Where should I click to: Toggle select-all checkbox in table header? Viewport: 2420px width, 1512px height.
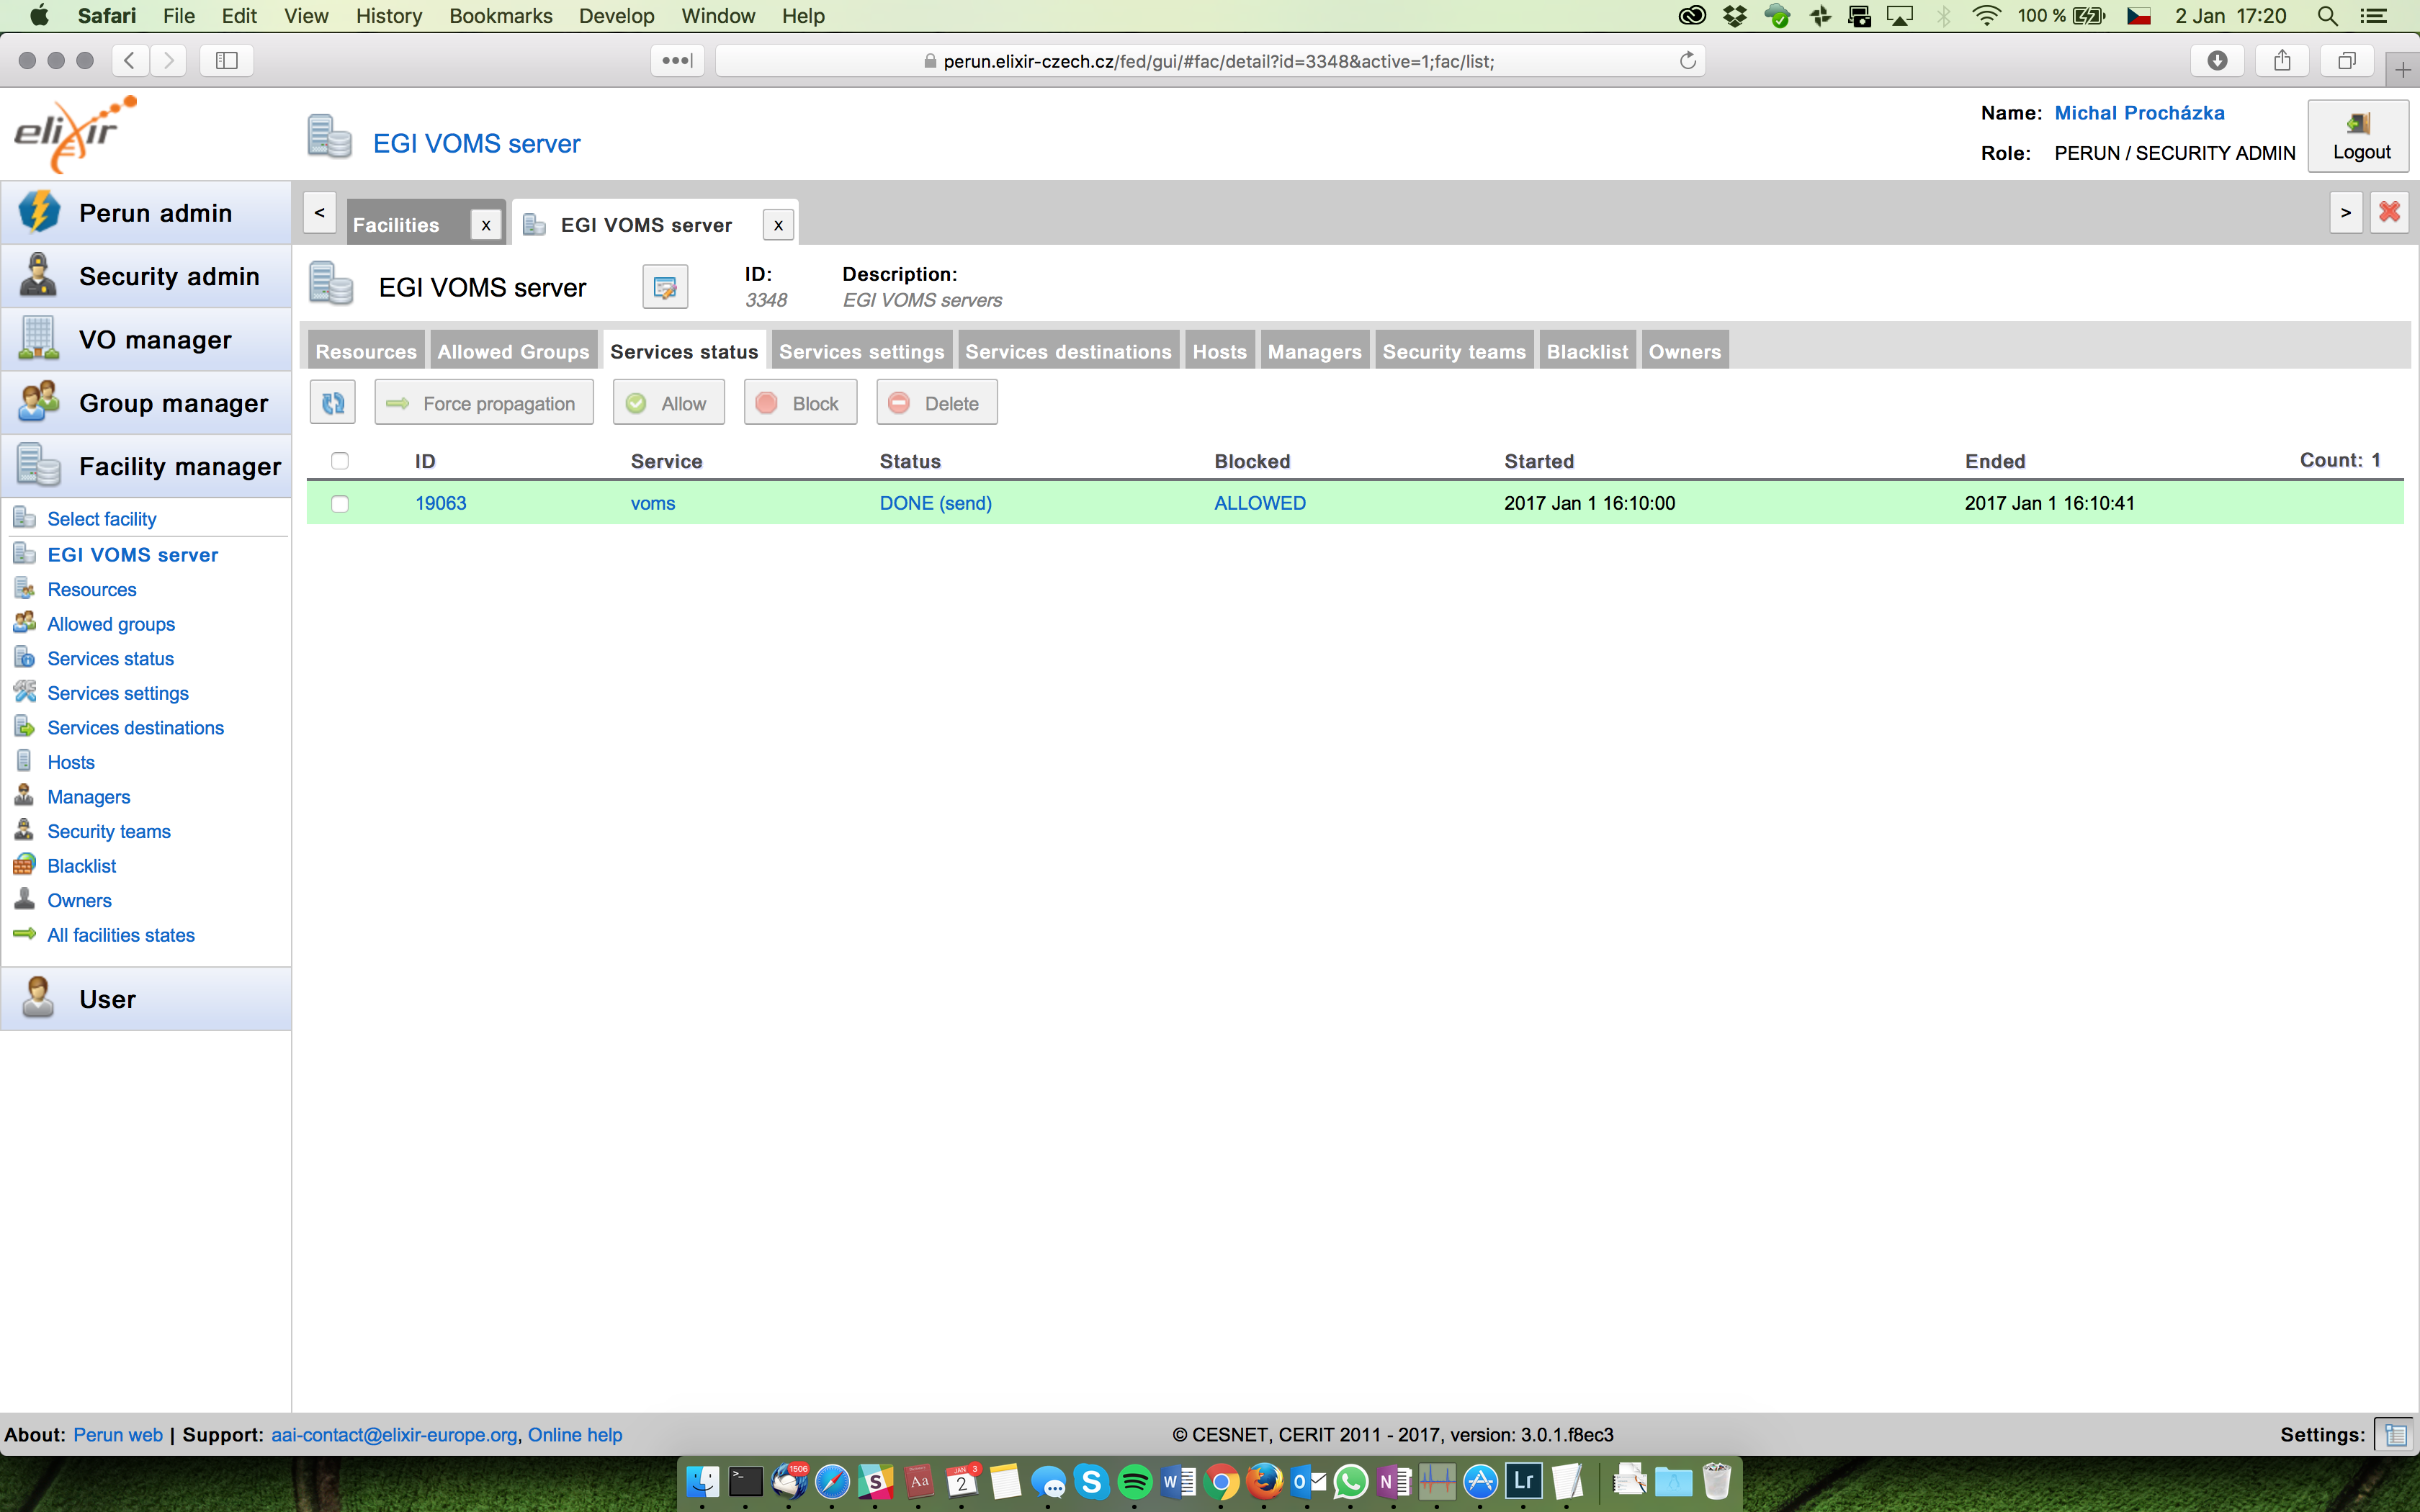click(x=340, y=461)
